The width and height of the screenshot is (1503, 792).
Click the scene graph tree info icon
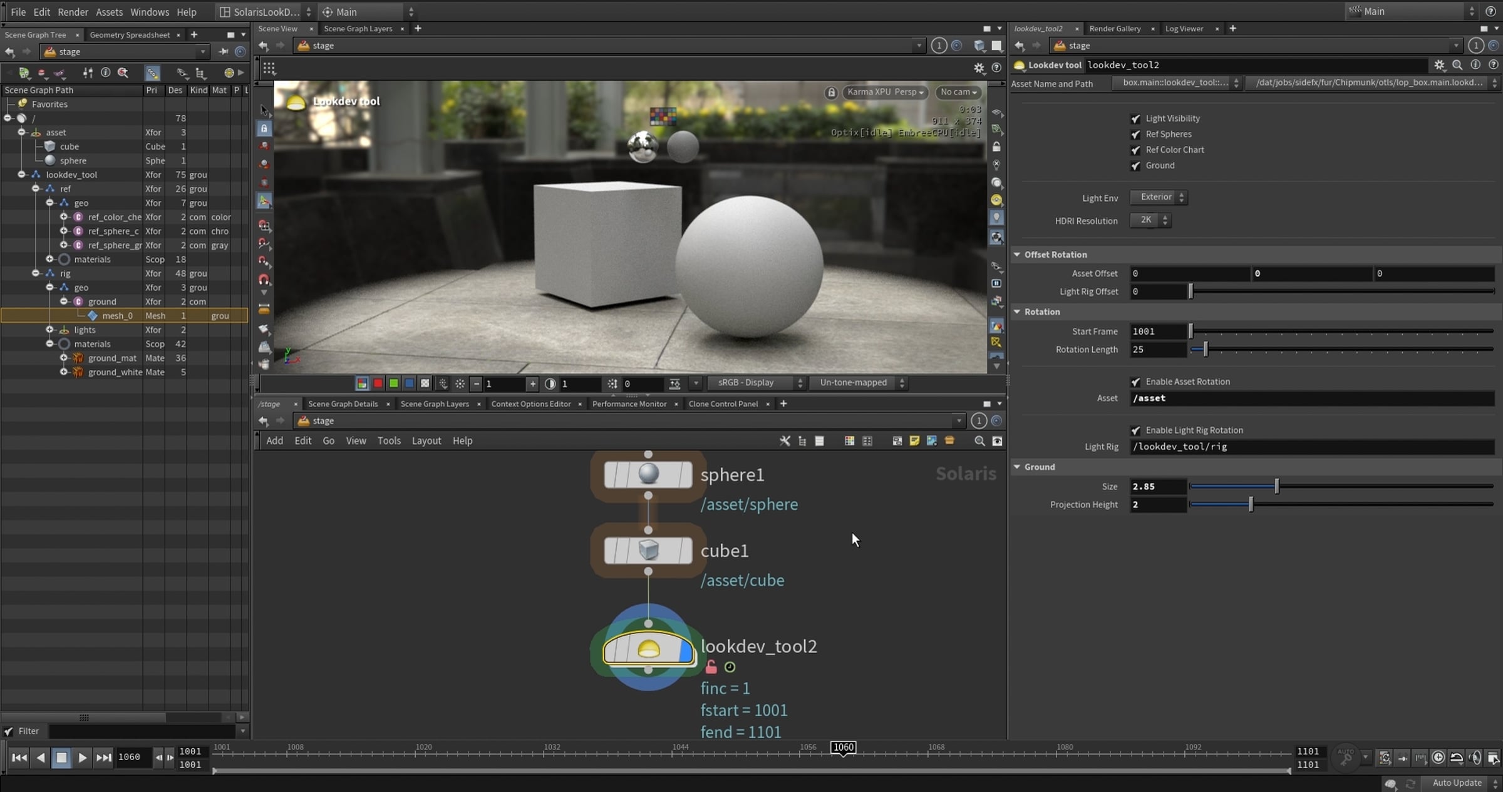pos(105,73)
